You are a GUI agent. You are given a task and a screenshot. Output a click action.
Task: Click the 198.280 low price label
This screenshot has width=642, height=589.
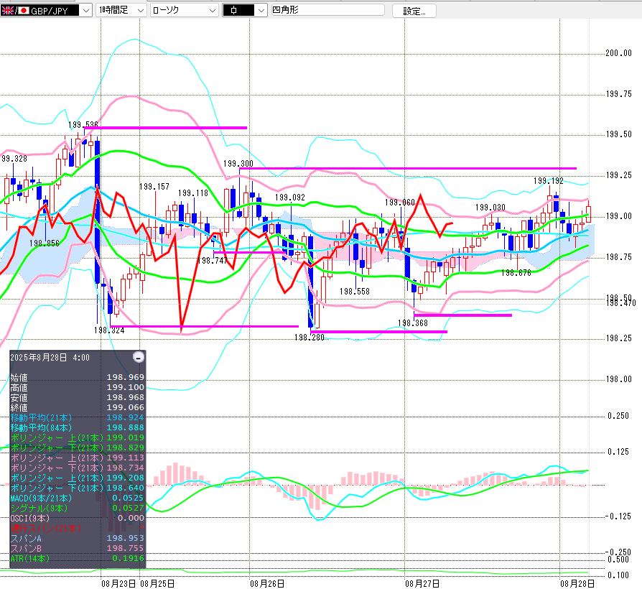tap(309, 338)
